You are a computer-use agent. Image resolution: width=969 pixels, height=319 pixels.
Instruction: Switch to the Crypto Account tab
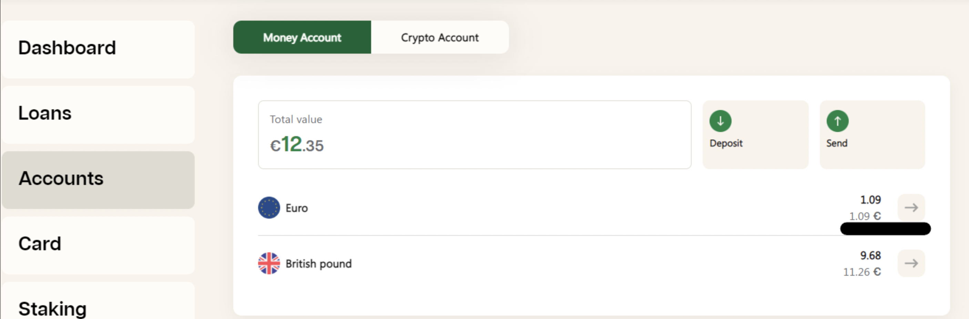tap(440, 37)
